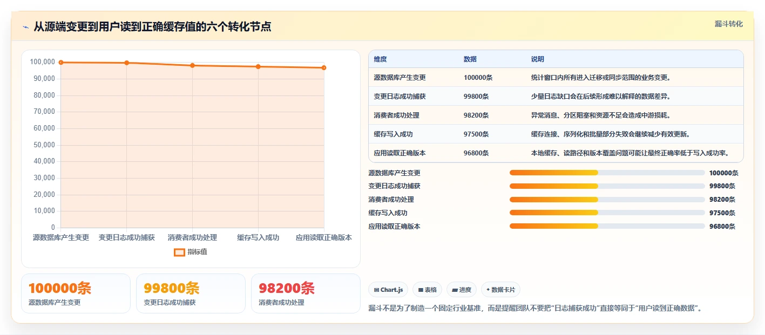Select the 表格 chip
This screenshot has width=765, height=335.
point(427,290)
